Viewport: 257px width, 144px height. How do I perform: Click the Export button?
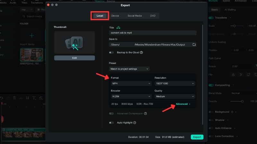click(x=197, y=137)
